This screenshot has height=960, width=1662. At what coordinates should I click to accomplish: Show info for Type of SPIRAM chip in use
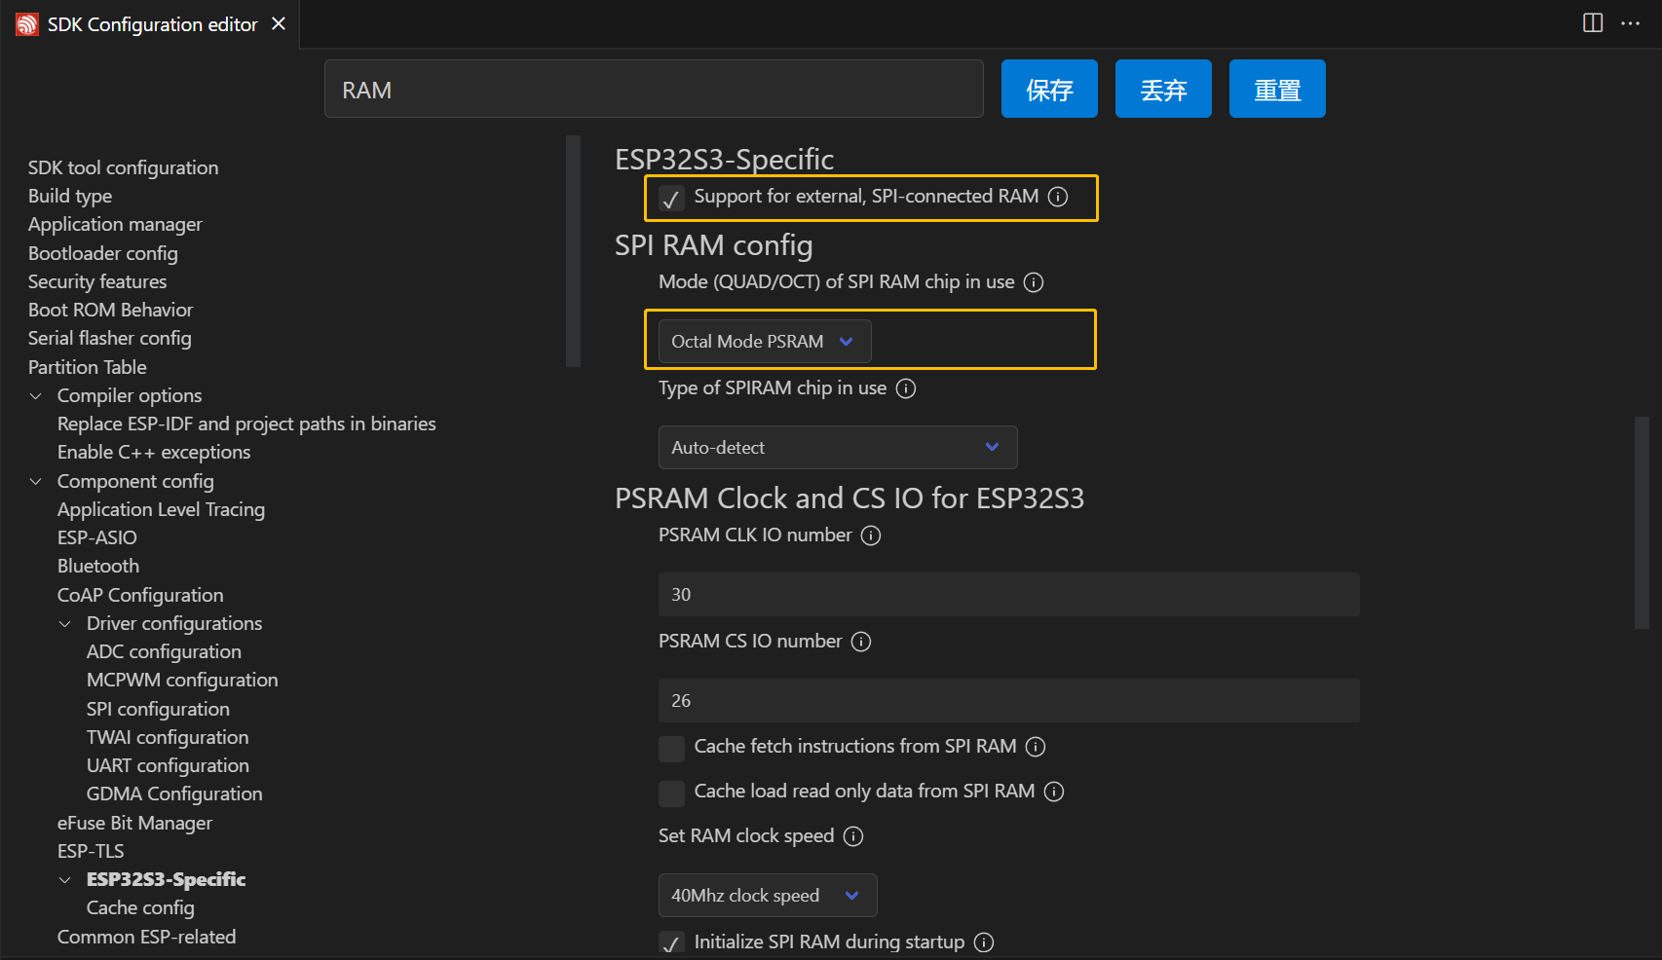point(906,388)
